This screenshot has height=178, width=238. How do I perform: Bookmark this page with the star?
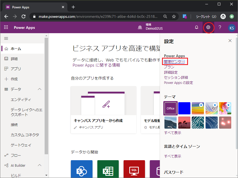coord(174,16)
